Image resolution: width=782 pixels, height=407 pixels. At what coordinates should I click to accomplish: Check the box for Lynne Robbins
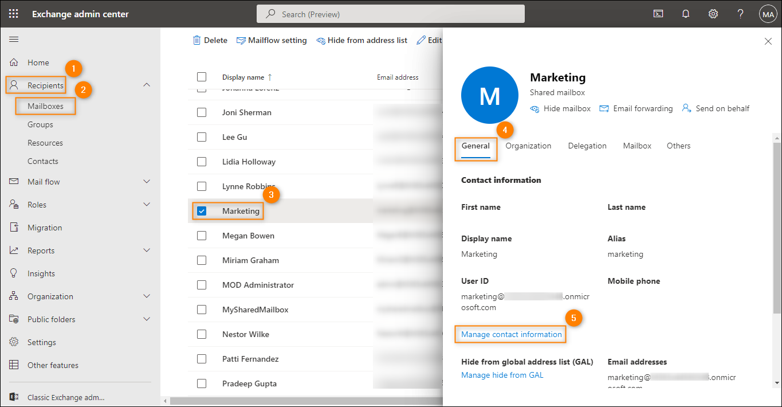[x=202, y=186]
